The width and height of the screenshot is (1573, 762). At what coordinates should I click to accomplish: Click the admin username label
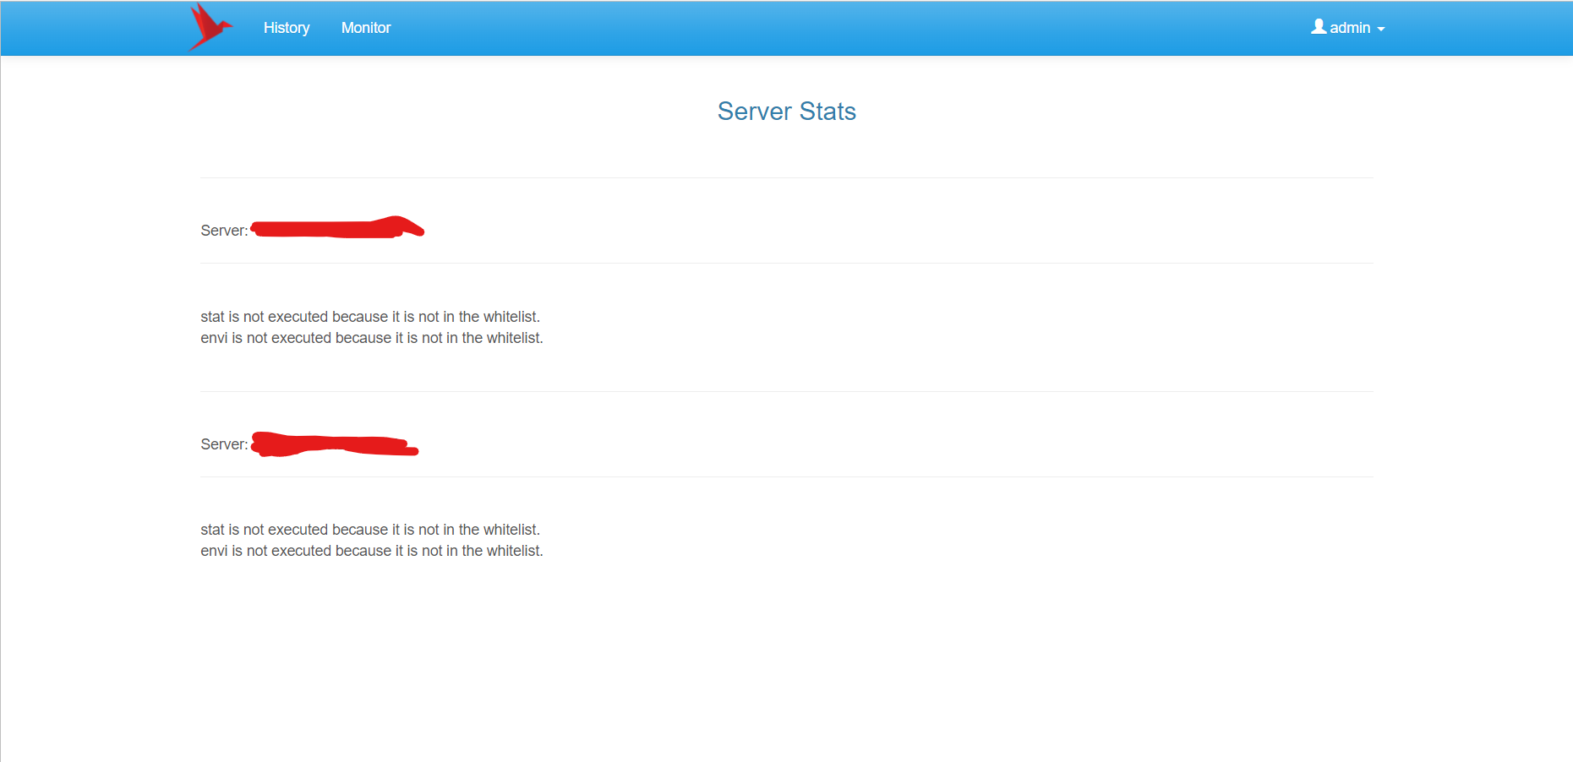(x=1350, y=27)
